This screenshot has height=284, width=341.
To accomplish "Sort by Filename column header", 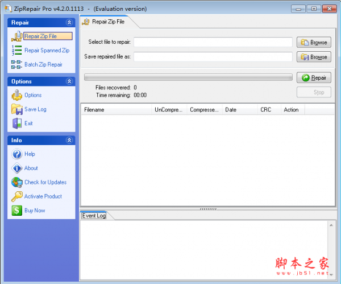I will (x=117, y=110).
